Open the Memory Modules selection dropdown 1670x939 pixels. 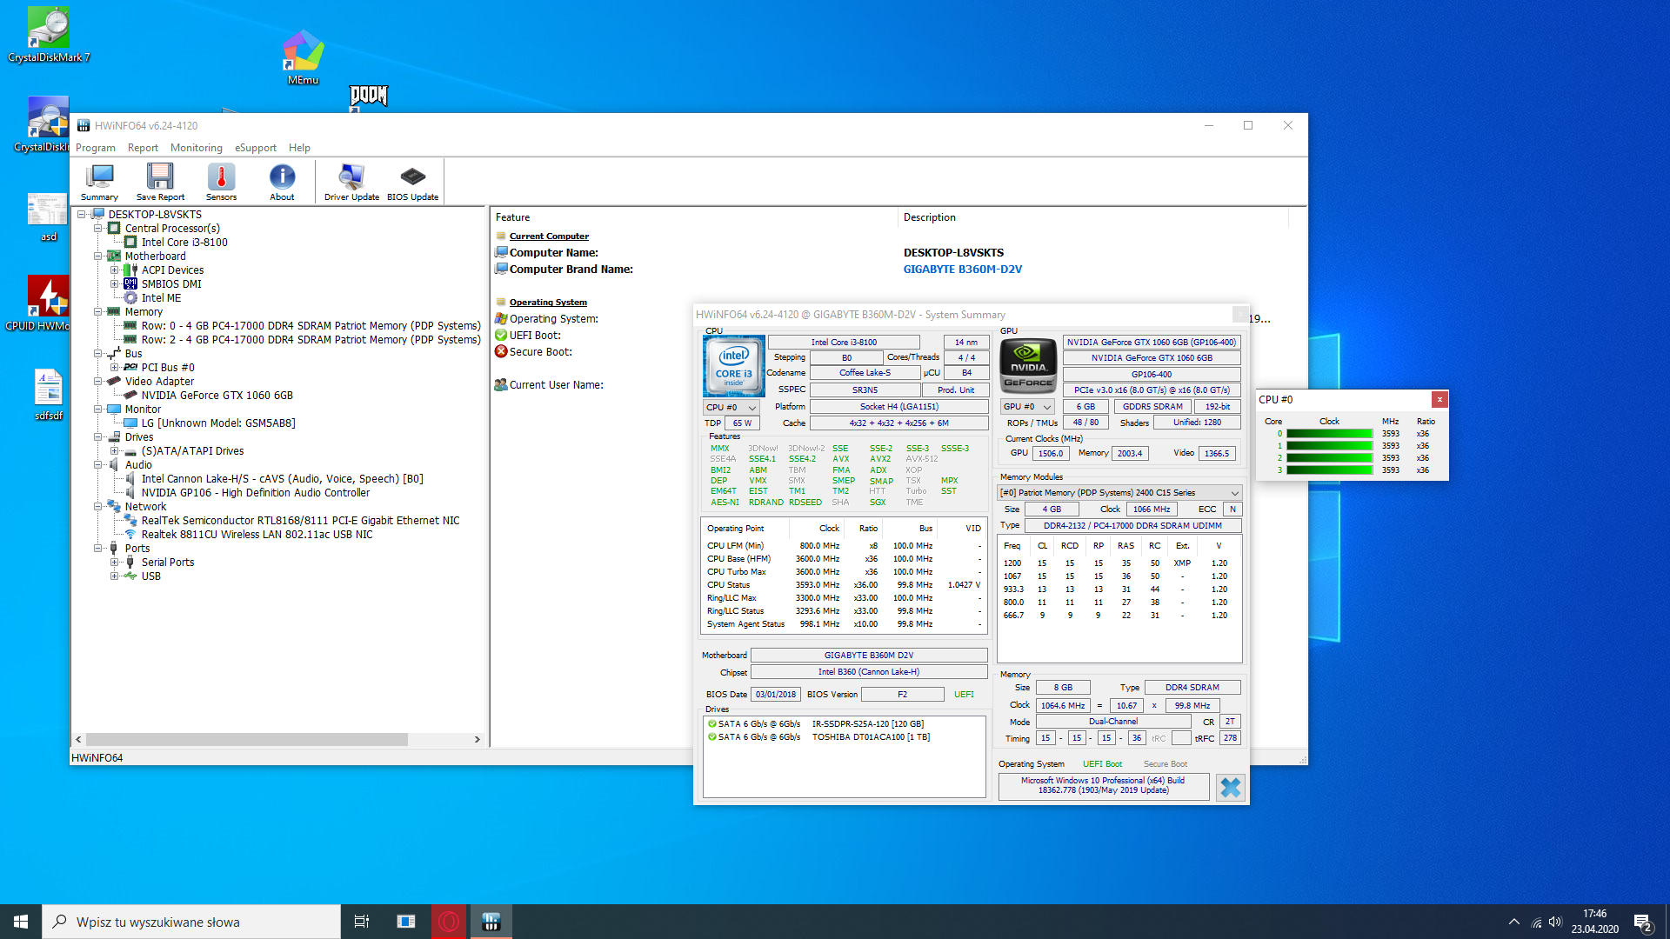point(1119,493)
